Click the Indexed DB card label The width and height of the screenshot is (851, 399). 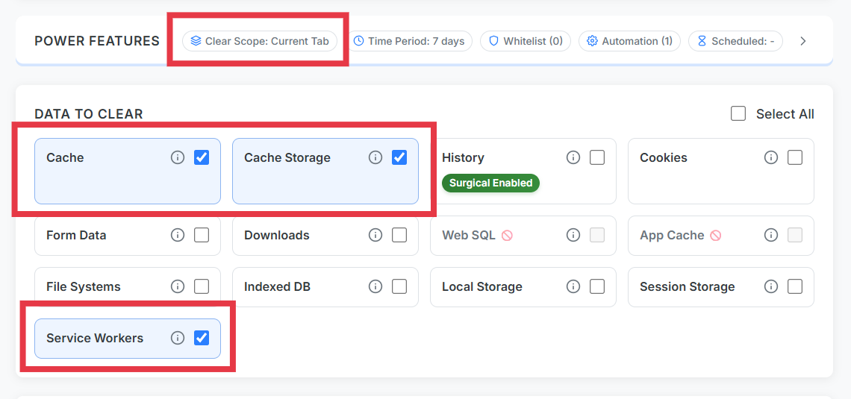[278, 287]
